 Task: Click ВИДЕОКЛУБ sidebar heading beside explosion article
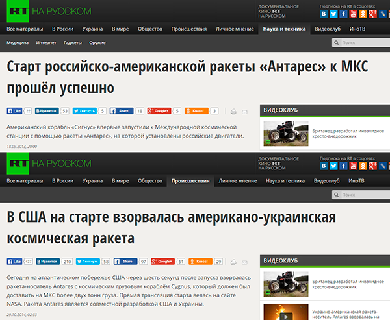(x=281, y=261)
